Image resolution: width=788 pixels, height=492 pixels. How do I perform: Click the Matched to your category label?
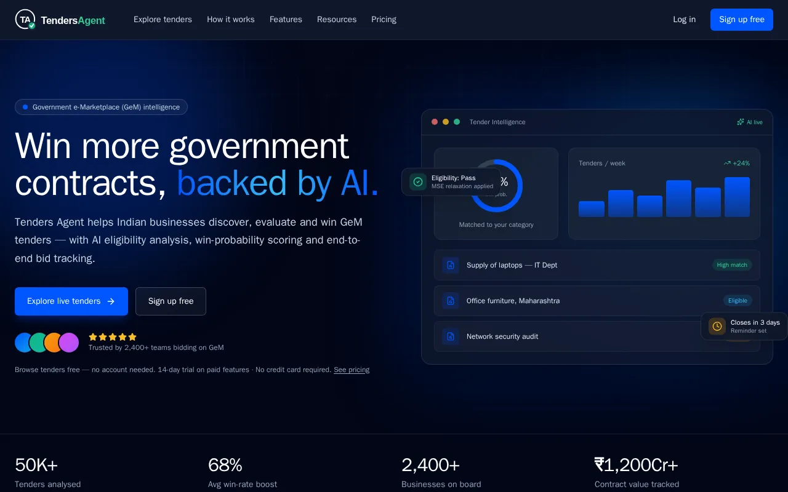coord(496,224)
